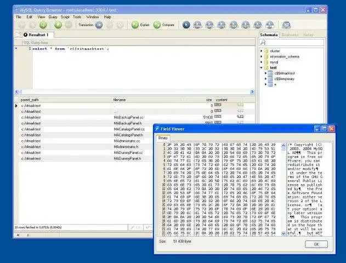The width and height of the screenshot is (346, 263).
Task: Open the Script menu
Action: (65, 17)
